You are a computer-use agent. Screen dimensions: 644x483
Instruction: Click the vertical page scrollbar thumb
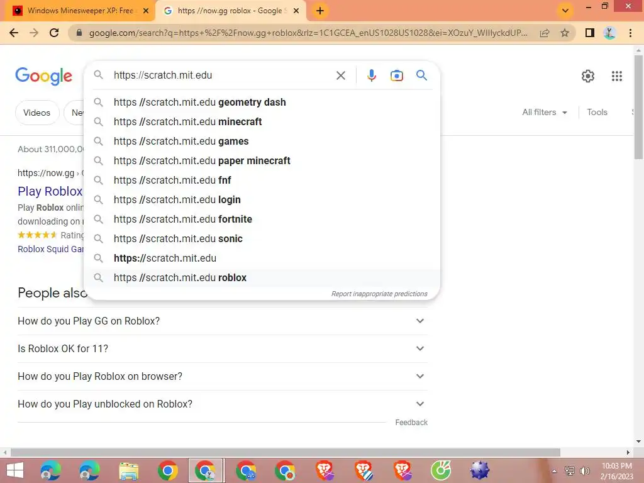pyautogui.click(x=638, y=107)
